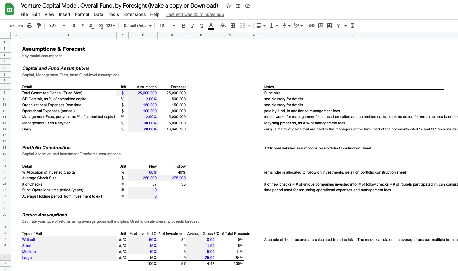Screen dimensions: 458x271
Task: Open the Borders tool
Action: click(x=233, y=26)
